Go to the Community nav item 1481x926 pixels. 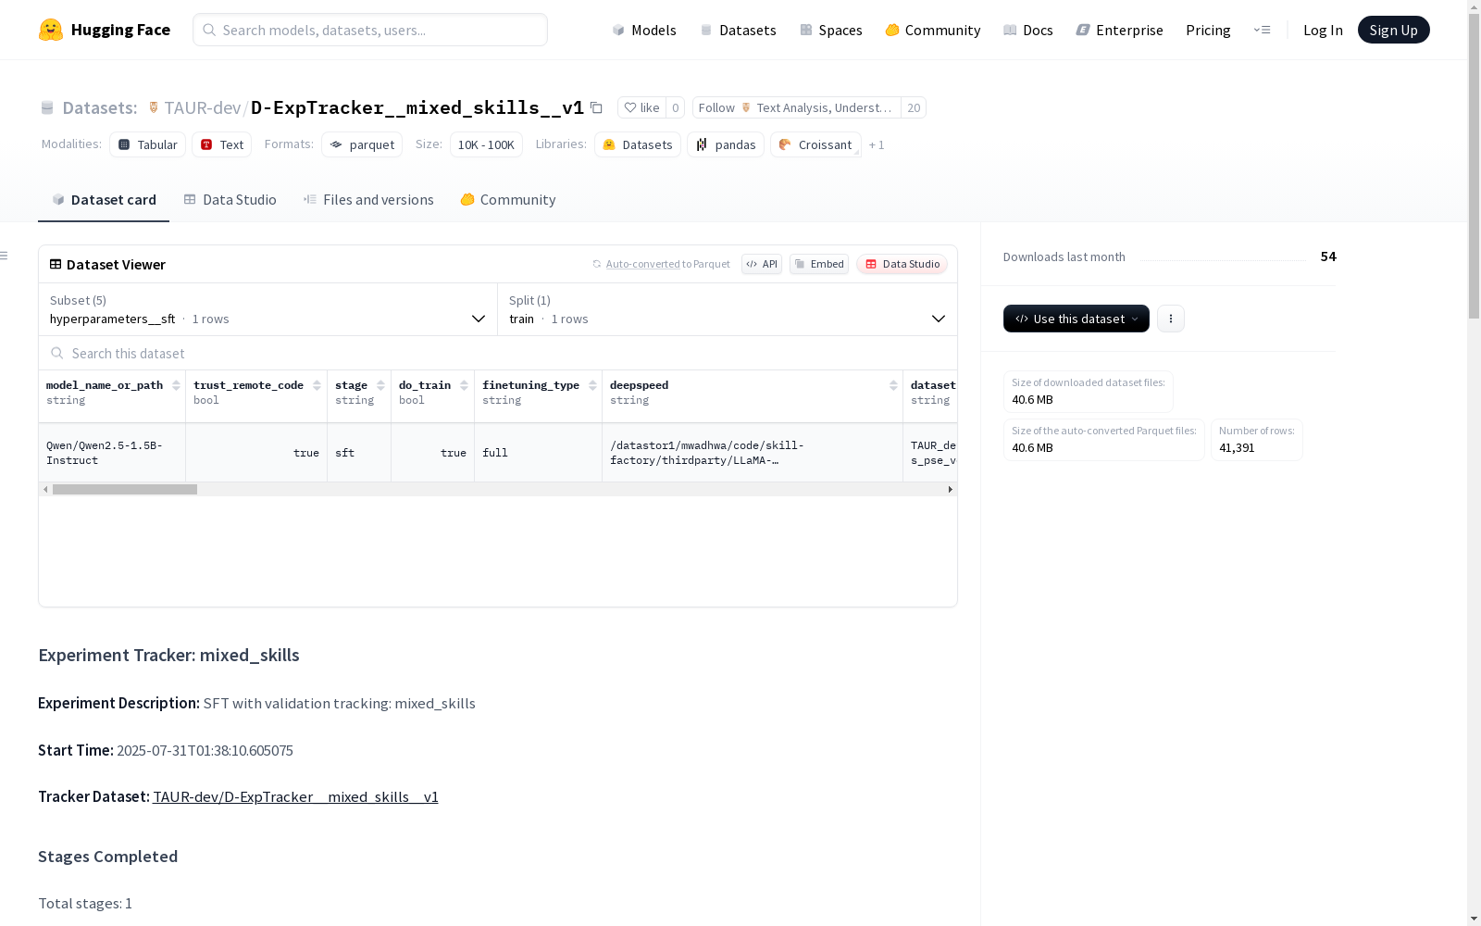[x=933, y=30]
